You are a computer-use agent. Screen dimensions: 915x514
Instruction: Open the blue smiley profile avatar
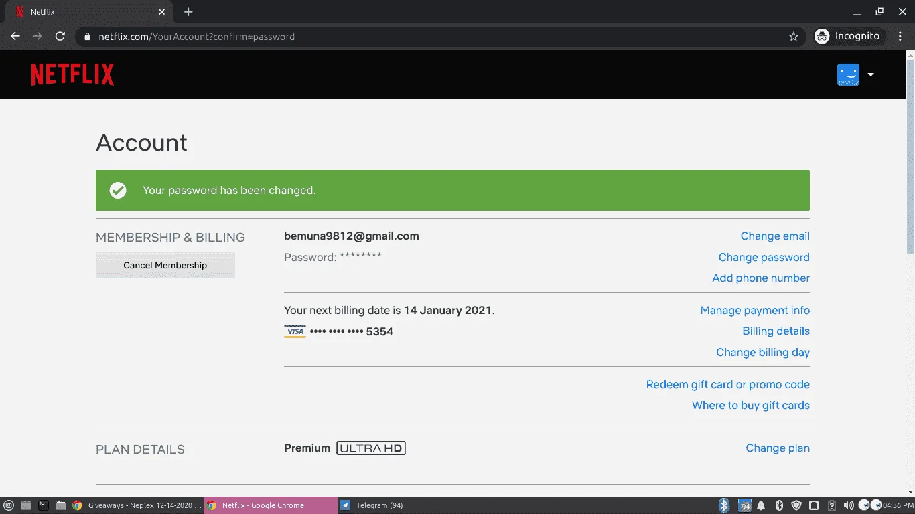(848, 74)
